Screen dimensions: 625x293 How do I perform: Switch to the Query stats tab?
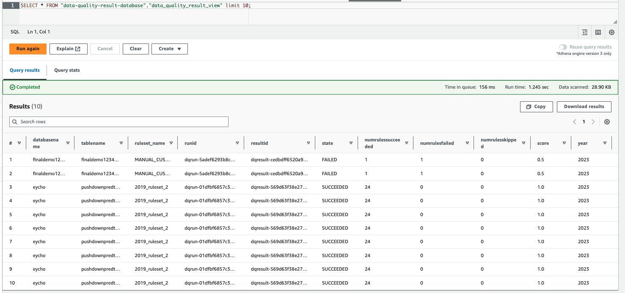(67, 70)
